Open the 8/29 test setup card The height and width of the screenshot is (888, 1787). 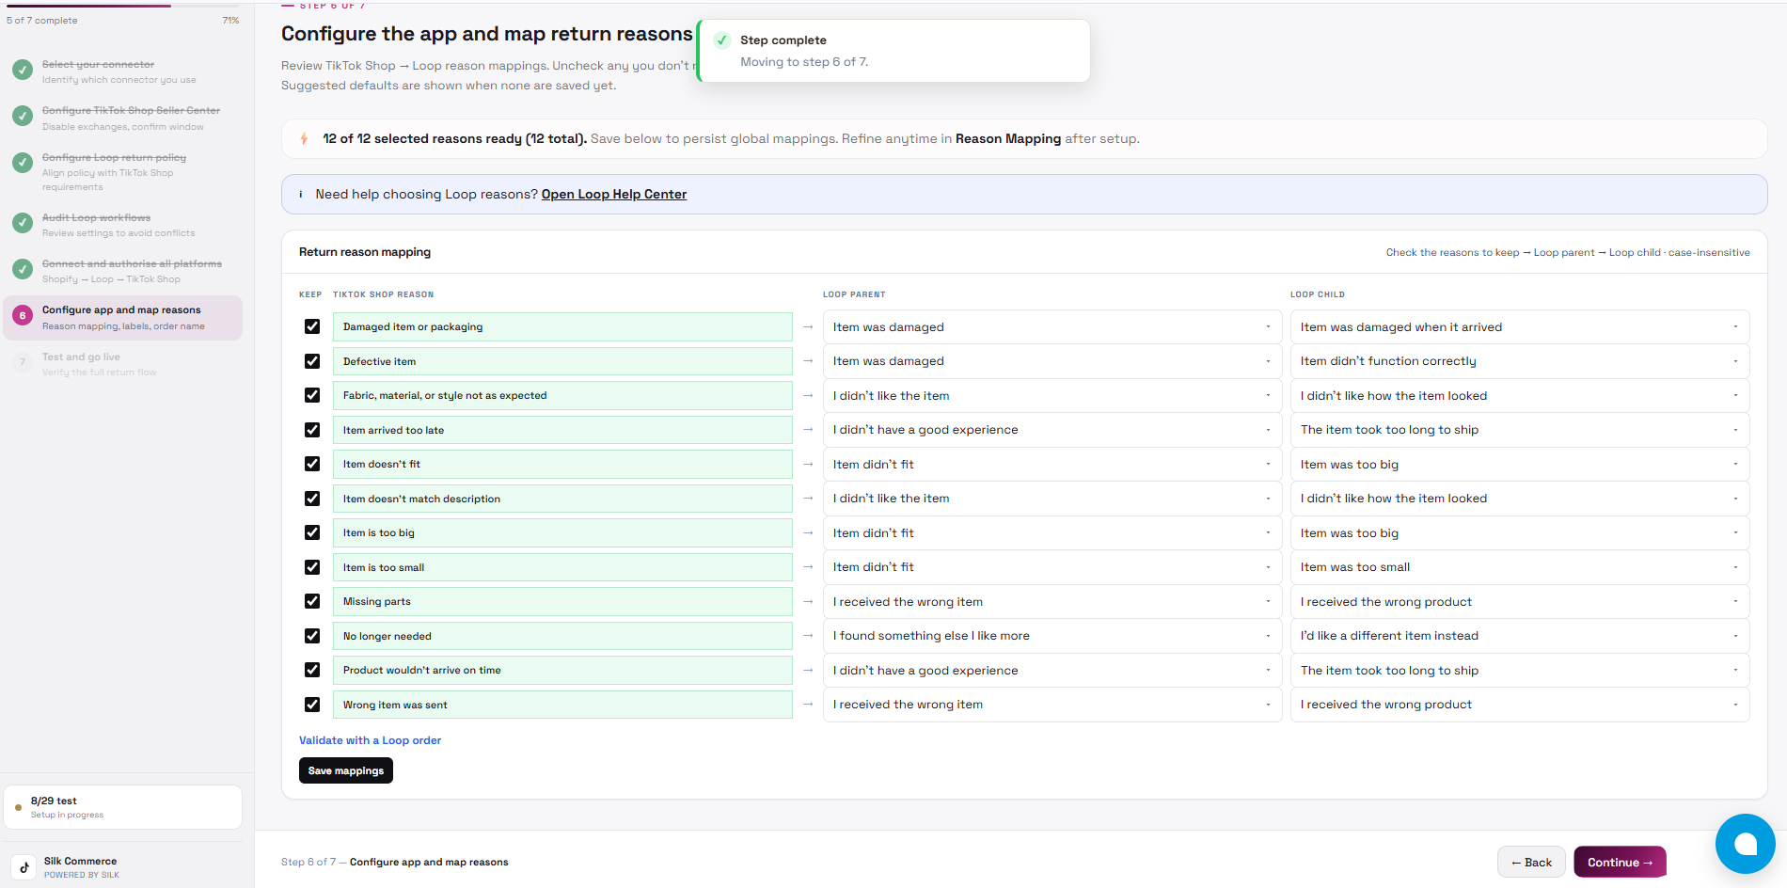point(123,807)
